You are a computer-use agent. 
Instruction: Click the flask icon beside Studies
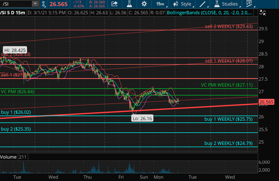click(217, 4)
